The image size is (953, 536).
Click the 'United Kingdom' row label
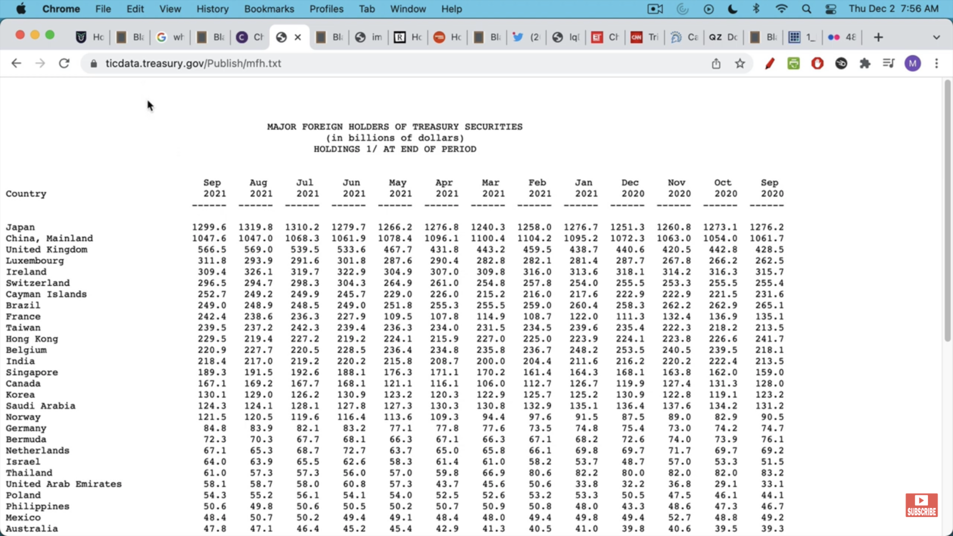[46, 250]
